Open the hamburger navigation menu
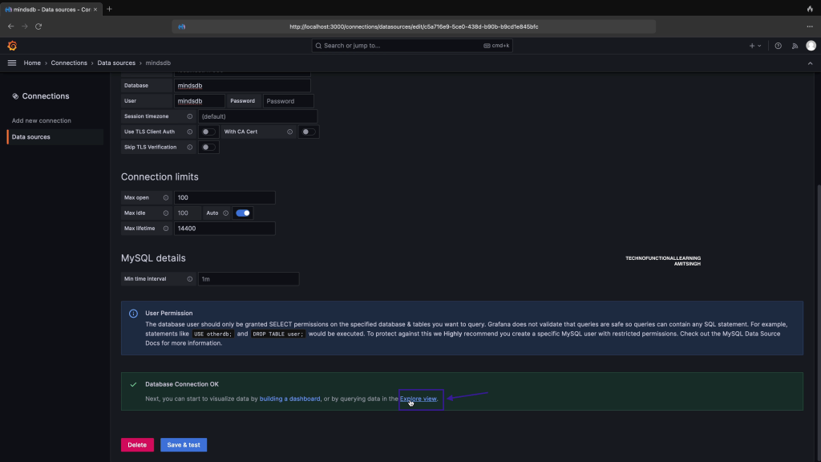This screenshot has height=462, width=821. [x=12, y=63]
